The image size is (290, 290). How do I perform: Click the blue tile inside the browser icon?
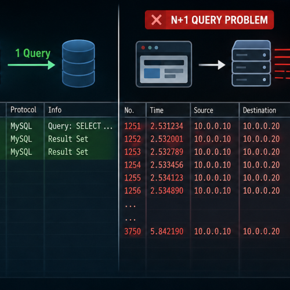point(152,73)
